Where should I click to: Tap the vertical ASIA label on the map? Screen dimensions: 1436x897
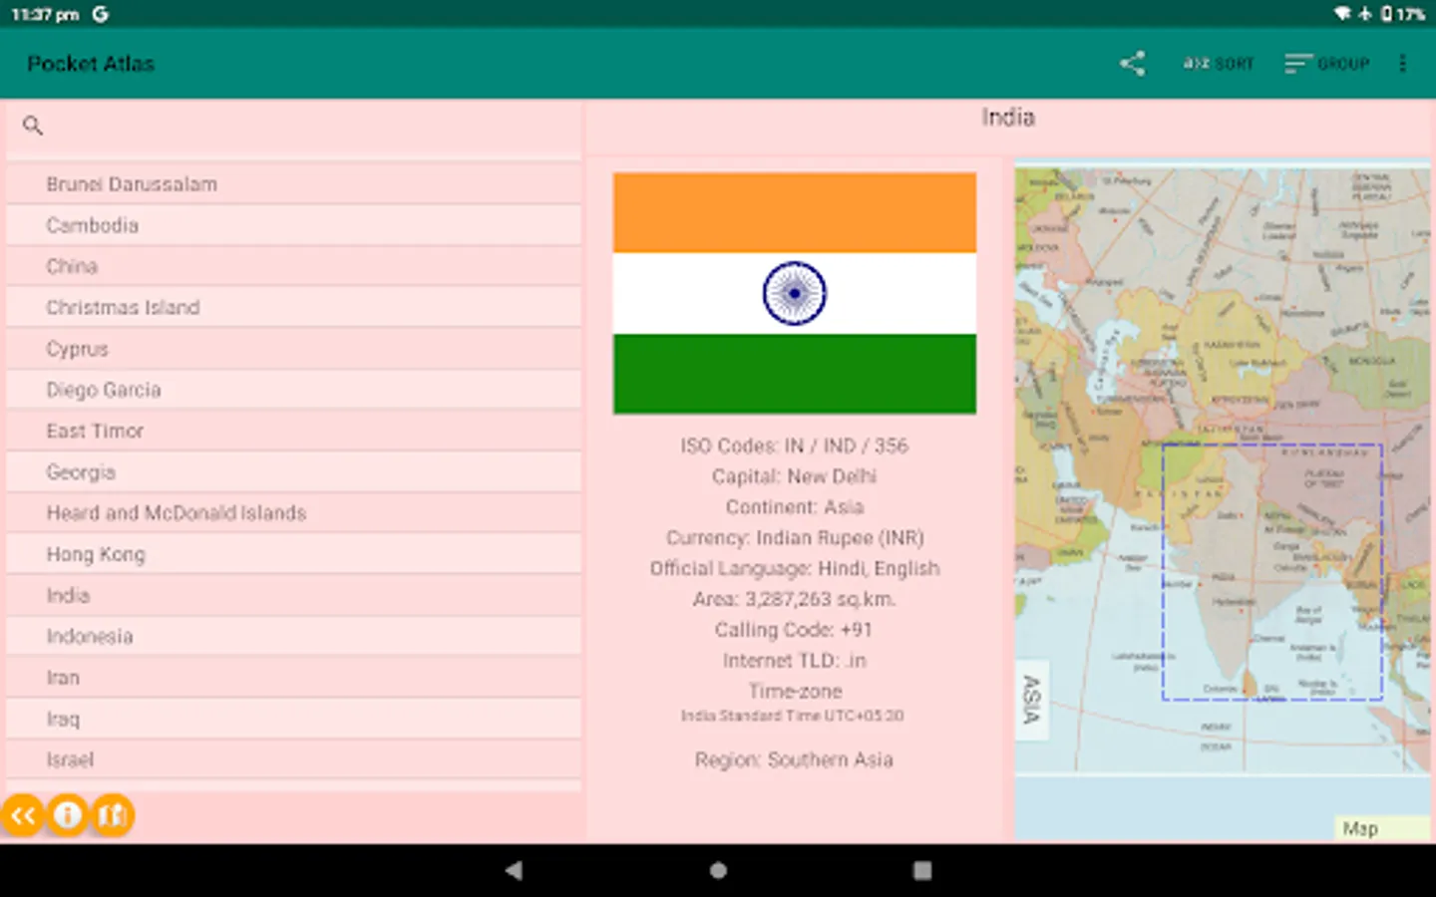[1032, 700]
